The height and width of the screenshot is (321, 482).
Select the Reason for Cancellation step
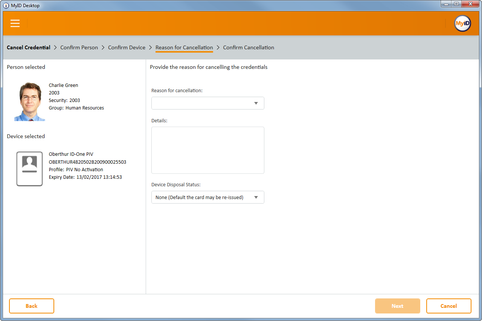click(x=184, y=47)
